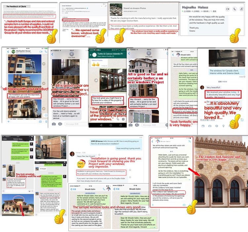Go back via the 对话 link in the 17:18 chat
Viewport: 248px width, 232px height.
click(x=73, y=189)
